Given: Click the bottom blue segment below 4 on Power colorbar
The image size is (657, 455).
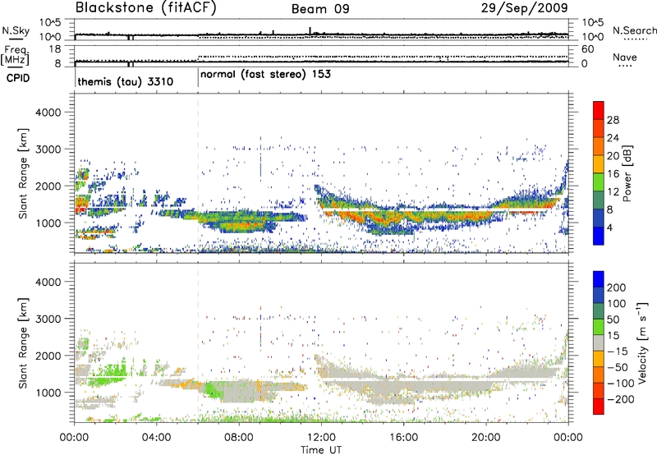Looking at the screenshot, I should pyautogui.click(x=599, y=236).
